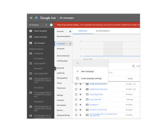The height and width of the screenshot is (132, 167).
Task: Choose New campaign from the popup menu
Action: (x=88, y=71)
